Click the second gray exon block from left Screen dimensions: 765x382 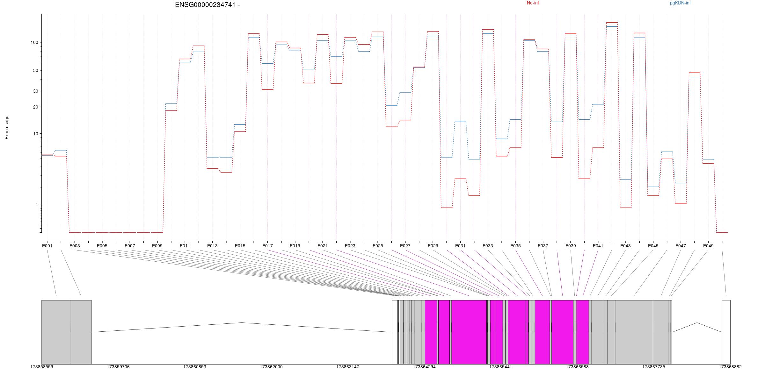(x=81, y=332)
